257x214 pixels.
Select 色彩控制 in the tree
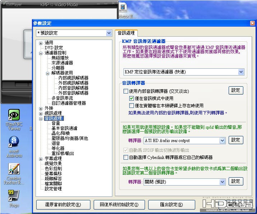pyautogui.click(x=53, y=169)
